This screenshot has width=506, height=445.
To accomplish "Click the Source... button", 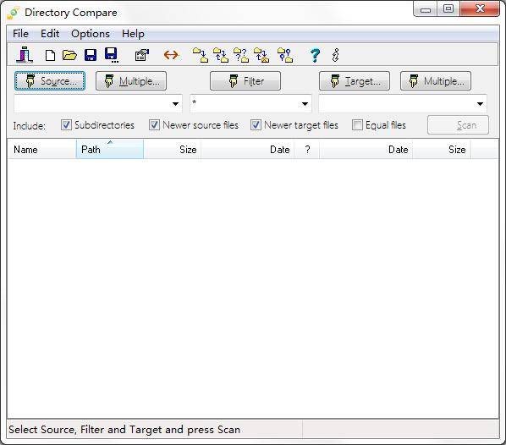I will [x=50, y=81].
